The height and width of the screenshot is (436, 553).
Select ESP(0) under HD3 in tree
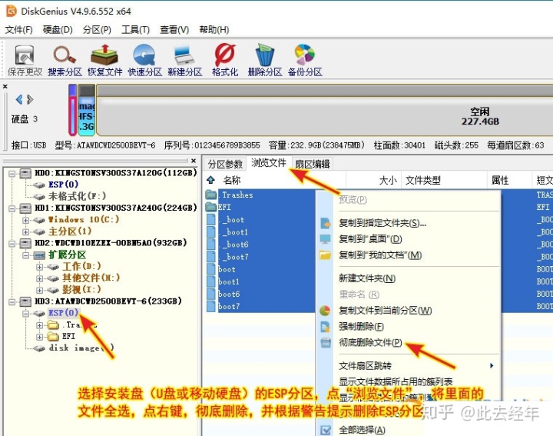tap(63, 313)
